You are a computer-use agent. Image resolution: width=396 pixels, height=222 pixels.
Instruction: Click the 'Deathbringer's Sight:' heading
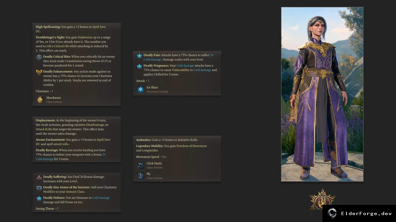point(50,37)
